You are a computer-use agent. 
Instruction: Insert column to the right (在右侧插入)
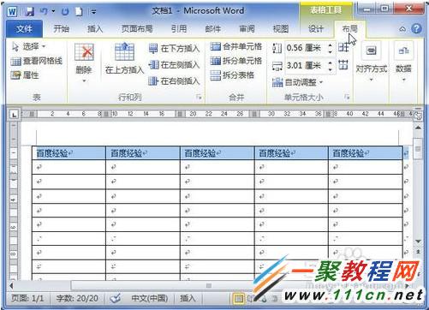(x=174, y=81)
